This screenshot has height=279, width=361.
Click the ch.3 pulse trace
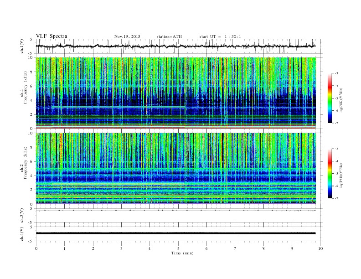176,211
